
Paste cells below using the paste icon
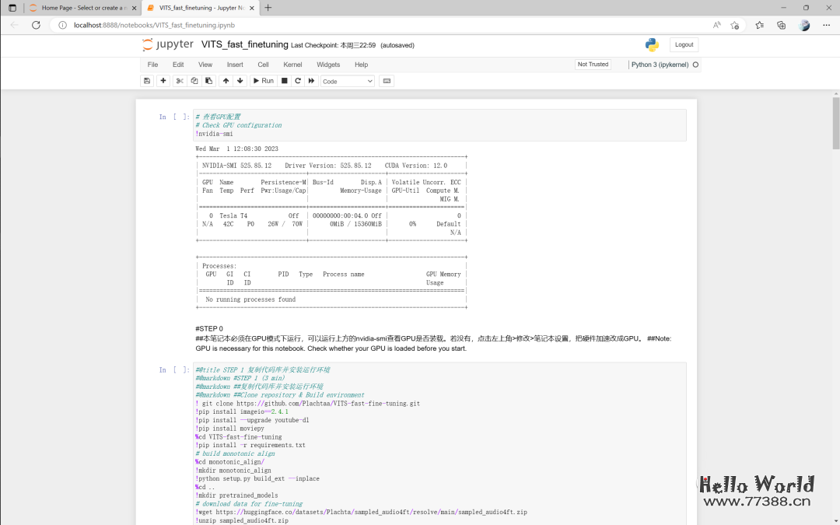click(x=208, y=81)
